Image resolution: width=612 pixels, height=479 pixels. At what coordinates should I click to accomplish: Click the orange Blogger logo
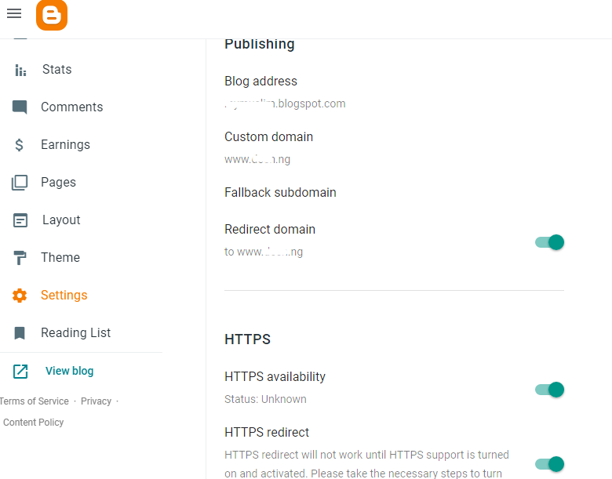pyautogui.click(x=52, y=16)
